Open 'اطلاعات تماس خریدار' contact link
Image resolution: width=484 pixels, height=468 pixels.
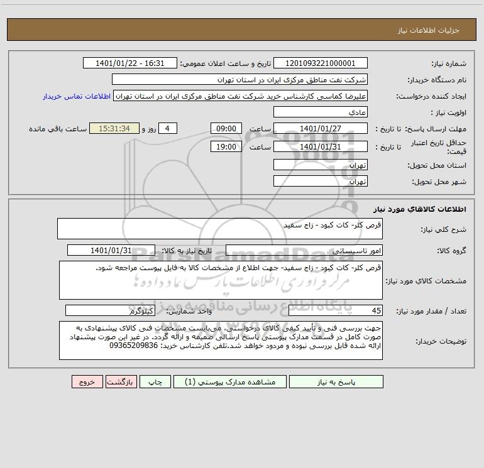pos(77,96)
